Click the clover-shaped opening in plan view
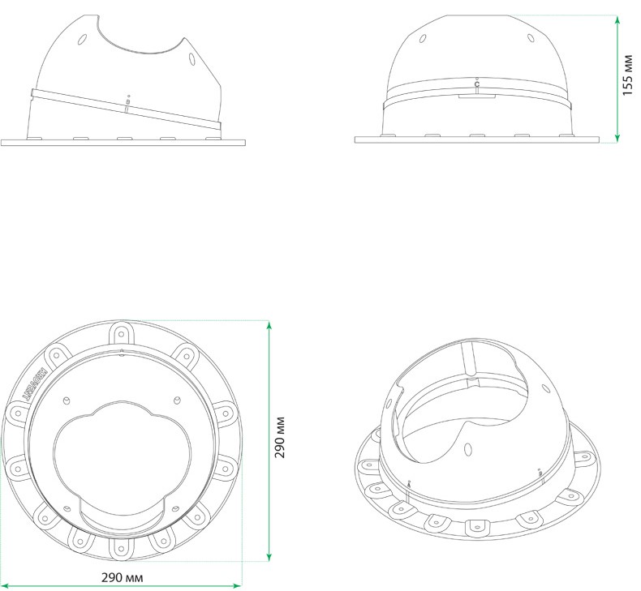The height and width of the screenshot is (591, 641). point(122,452)
